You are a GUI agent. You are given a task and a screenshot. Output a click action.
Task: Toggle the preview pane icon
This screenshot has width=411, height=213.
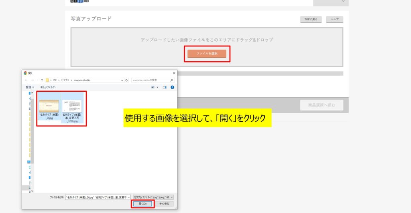pos(165,87)
